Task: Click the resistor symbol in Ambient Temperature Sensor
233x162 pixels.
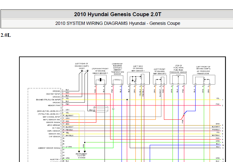Action: (117, 80)
